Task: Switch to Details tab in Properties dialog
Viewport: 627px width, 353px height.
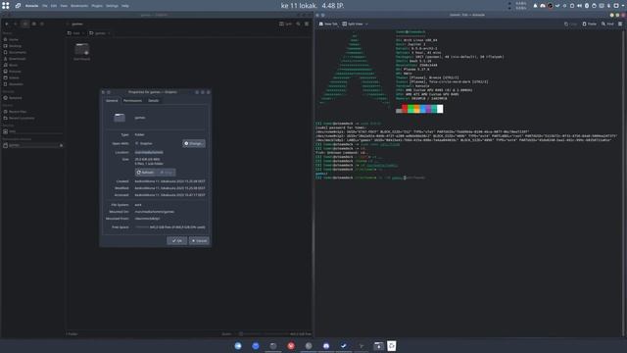Action: pos(154,100)
